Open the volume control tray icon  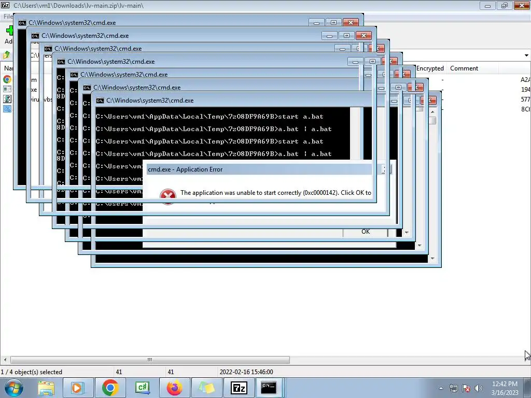point(478,388)
